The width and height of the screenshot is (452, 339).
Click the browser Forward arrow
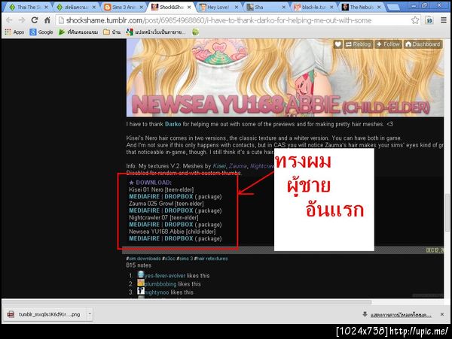(22, 20)
